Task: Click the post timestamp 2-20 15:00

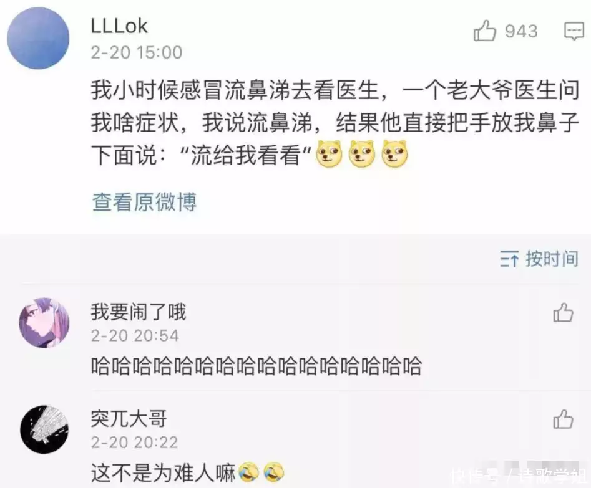Action: tap(137, 52)
